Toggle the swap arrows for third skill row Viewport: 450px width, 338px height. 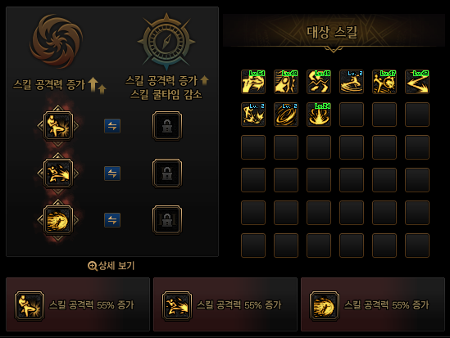112,220
